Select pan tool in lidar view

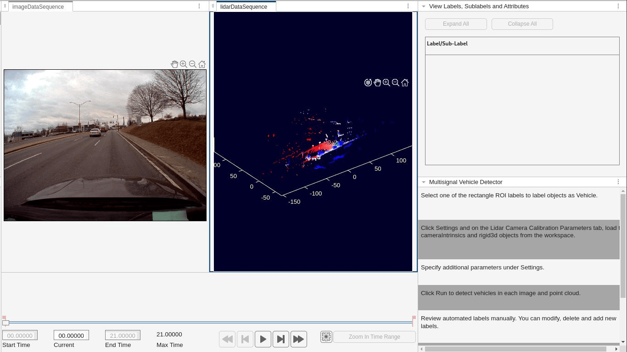(x=377, y=83)
